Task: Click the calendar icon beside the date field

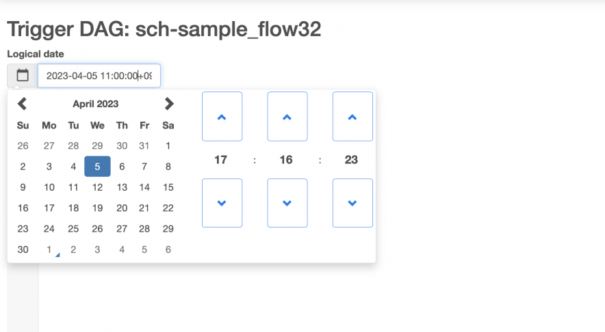Action: [23, 75]
